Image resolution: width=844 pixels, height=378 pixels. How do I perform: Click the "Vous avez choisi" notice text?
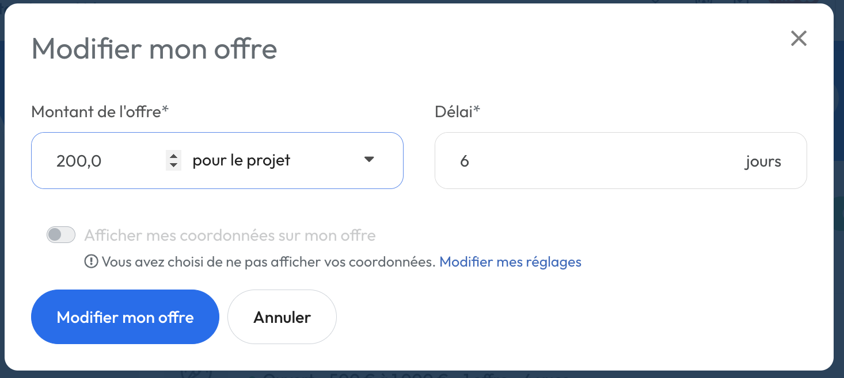coord(268,262)
